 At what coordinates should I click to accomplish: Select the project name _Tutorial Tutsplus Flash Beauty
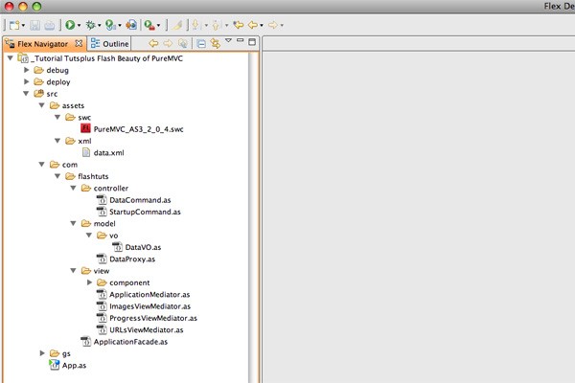pyautogui.click(x=106, y=58)
